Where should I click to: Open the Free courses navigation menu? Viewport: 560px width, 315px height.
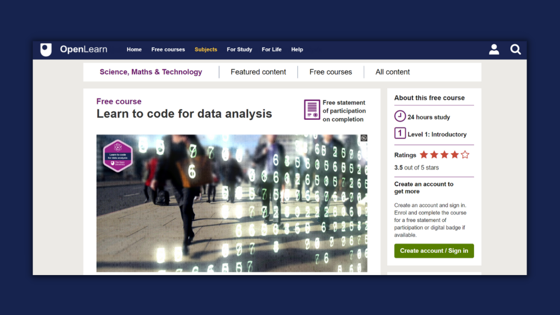pos(168,50)
